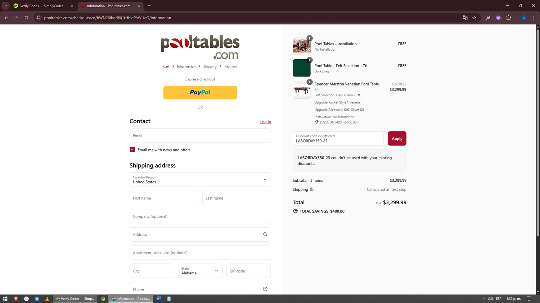540x303 pixels.
Task: Focus the First name field
Action: [164, 198]
